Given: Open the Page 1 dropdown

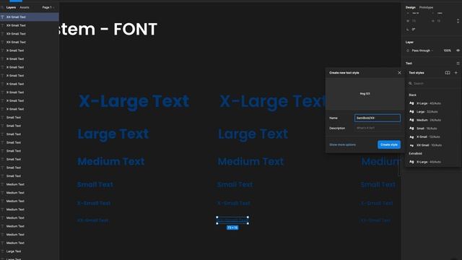Looking at the screenshot, I should tap(48, 7).
